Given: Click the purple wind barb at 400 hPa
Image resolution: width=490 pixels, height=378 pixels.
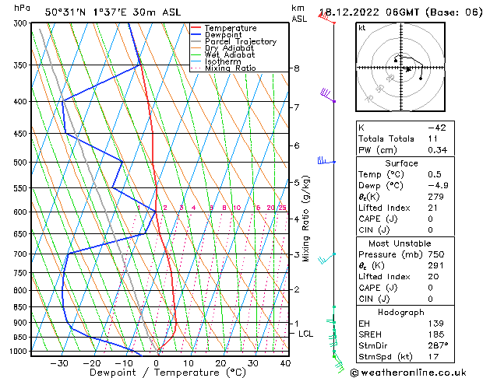Looking at the screenshot, I should (x=328, y=95).
